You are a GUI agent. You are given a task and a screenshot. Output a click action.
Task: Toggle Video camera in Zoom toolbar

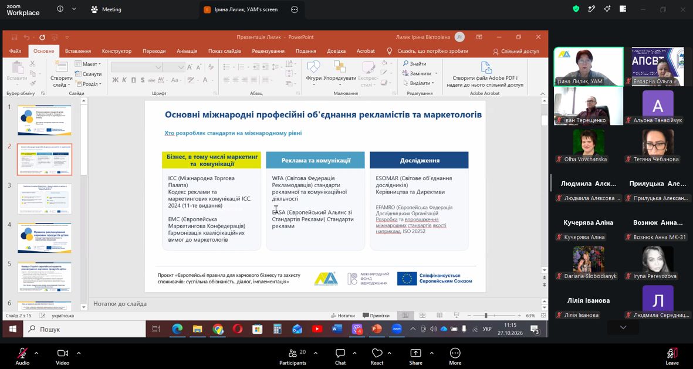coord(62,356)
